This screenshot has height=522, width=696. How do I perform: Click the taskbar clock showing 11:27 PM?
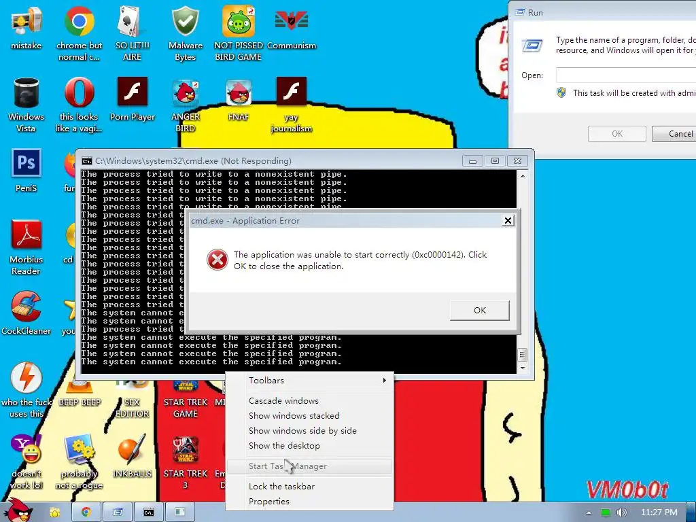tap(659, 512)
